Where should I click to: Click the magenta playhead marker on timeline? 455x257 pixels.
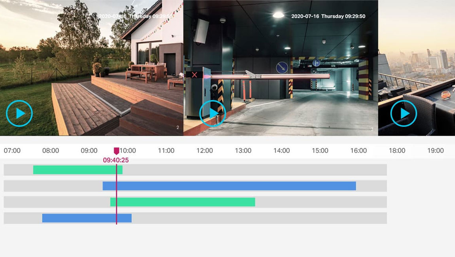click(116, 151)
